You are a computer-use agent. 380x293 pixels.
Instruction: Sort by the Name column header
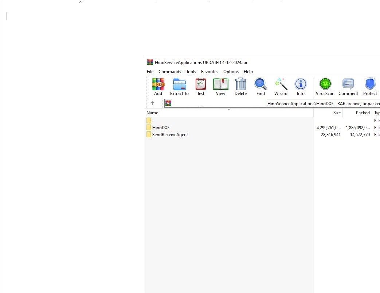point(229,113)
